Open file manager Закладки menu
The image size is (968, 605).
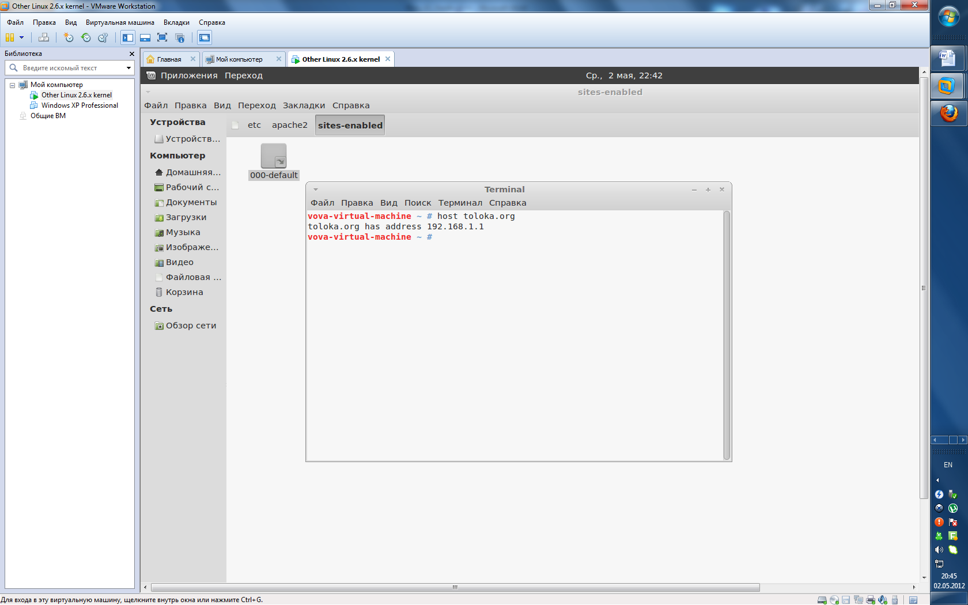point(304,105)
